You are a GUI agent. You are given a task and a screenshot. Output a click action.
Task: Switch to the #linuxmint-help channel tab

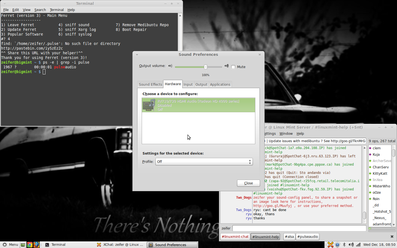(266, 237)
